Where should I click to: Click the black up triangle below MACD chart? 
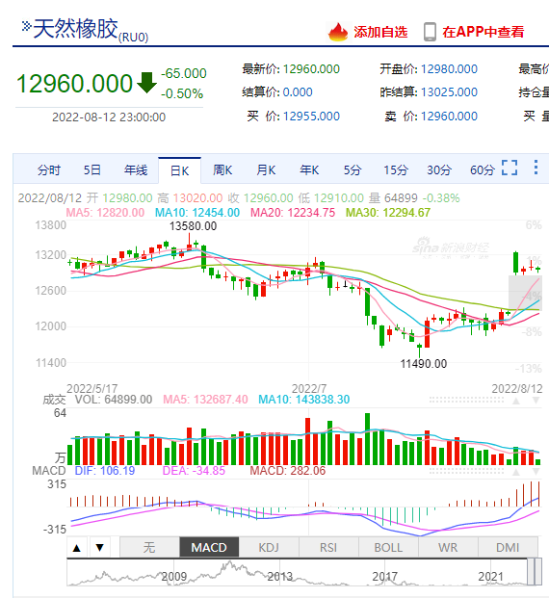[77, 548]
